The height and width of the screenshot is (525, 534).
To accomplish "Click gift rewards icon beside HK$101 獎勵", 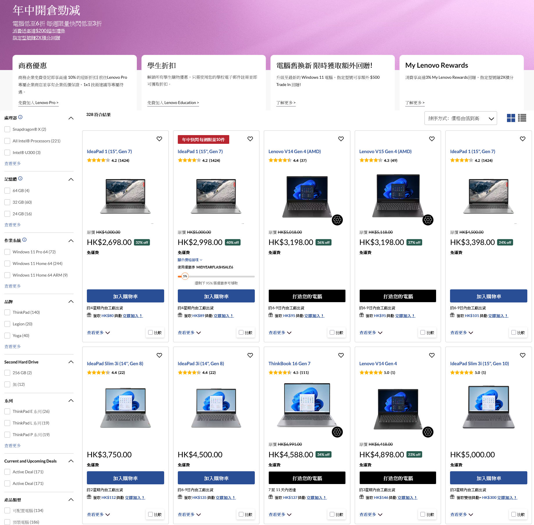I will pos(452,315).
